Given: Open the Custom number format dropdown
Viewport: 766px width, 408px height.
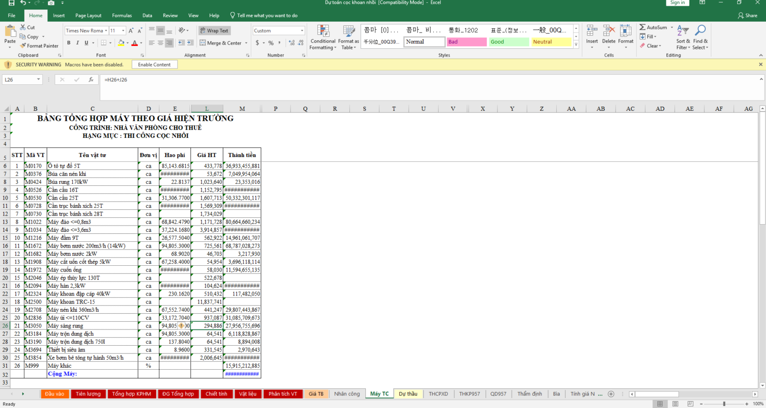Looking at the screenshot, I should click(x=302, y=31).
